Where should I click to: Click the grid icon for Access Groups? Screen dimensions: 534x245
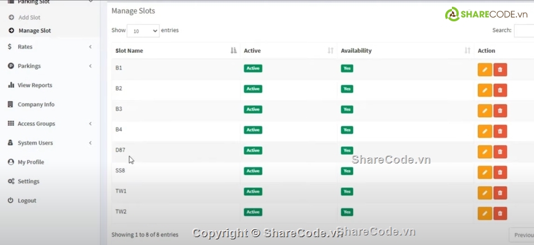click(x=11, y=124)
